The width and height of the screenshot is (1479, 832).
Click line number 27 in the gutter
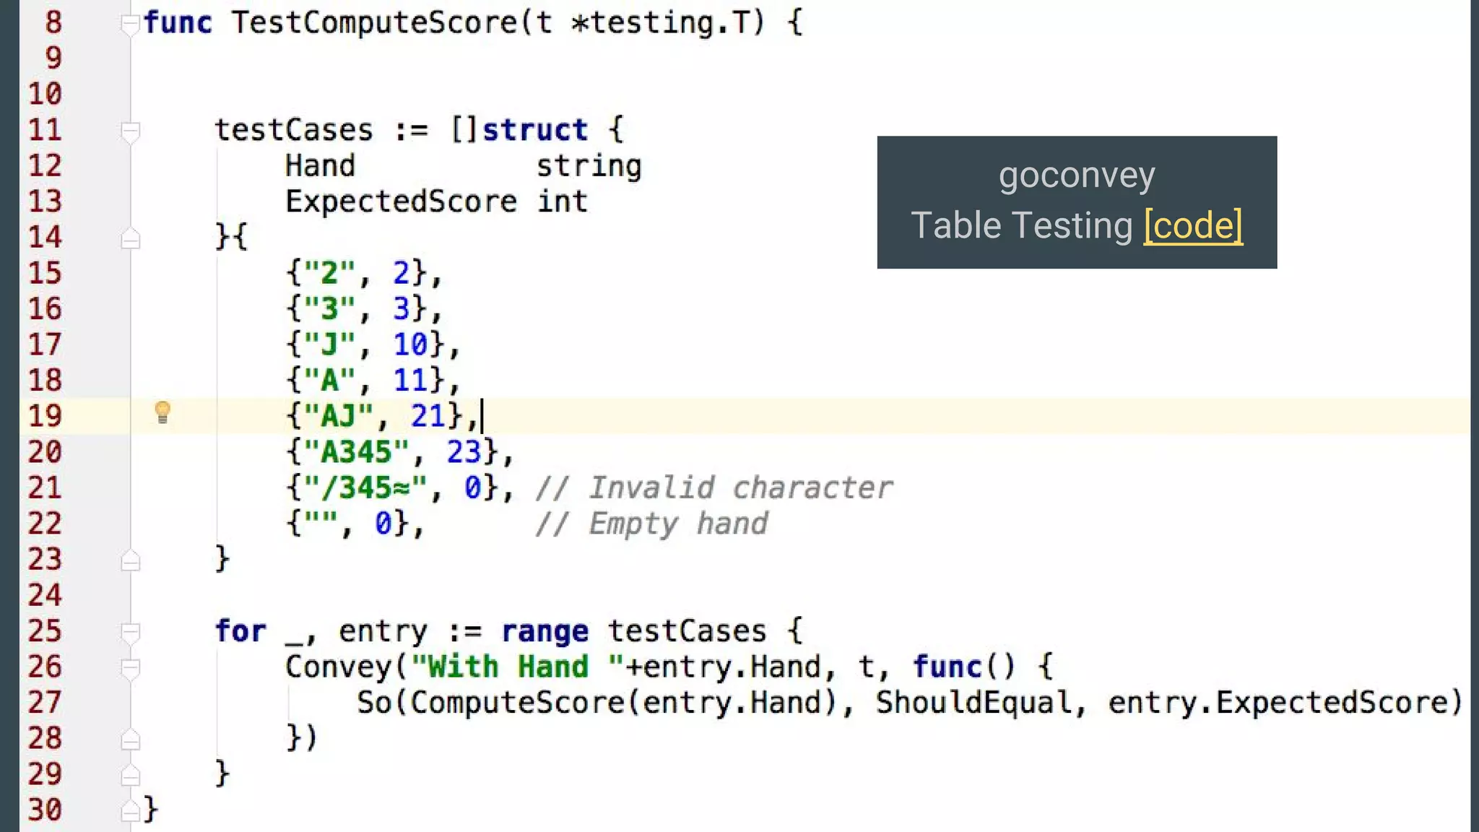coord(45,702)
